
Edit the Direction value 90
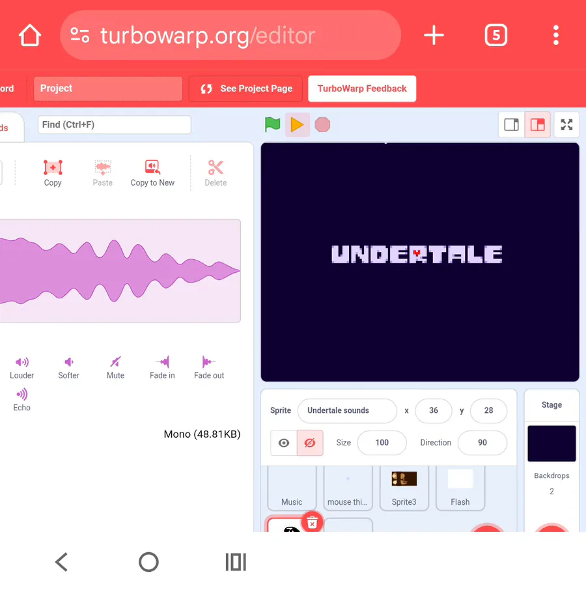click(x=482, y=443)
